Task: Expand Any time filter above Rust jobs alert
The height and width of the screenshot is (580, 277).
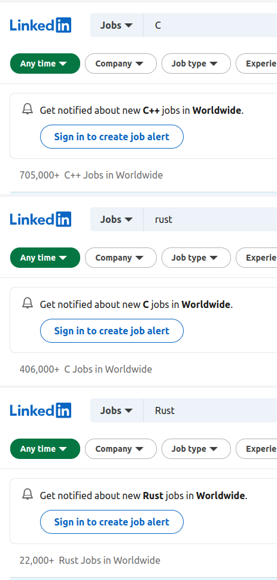Action: pyautogui.click(x=45, y=449)
